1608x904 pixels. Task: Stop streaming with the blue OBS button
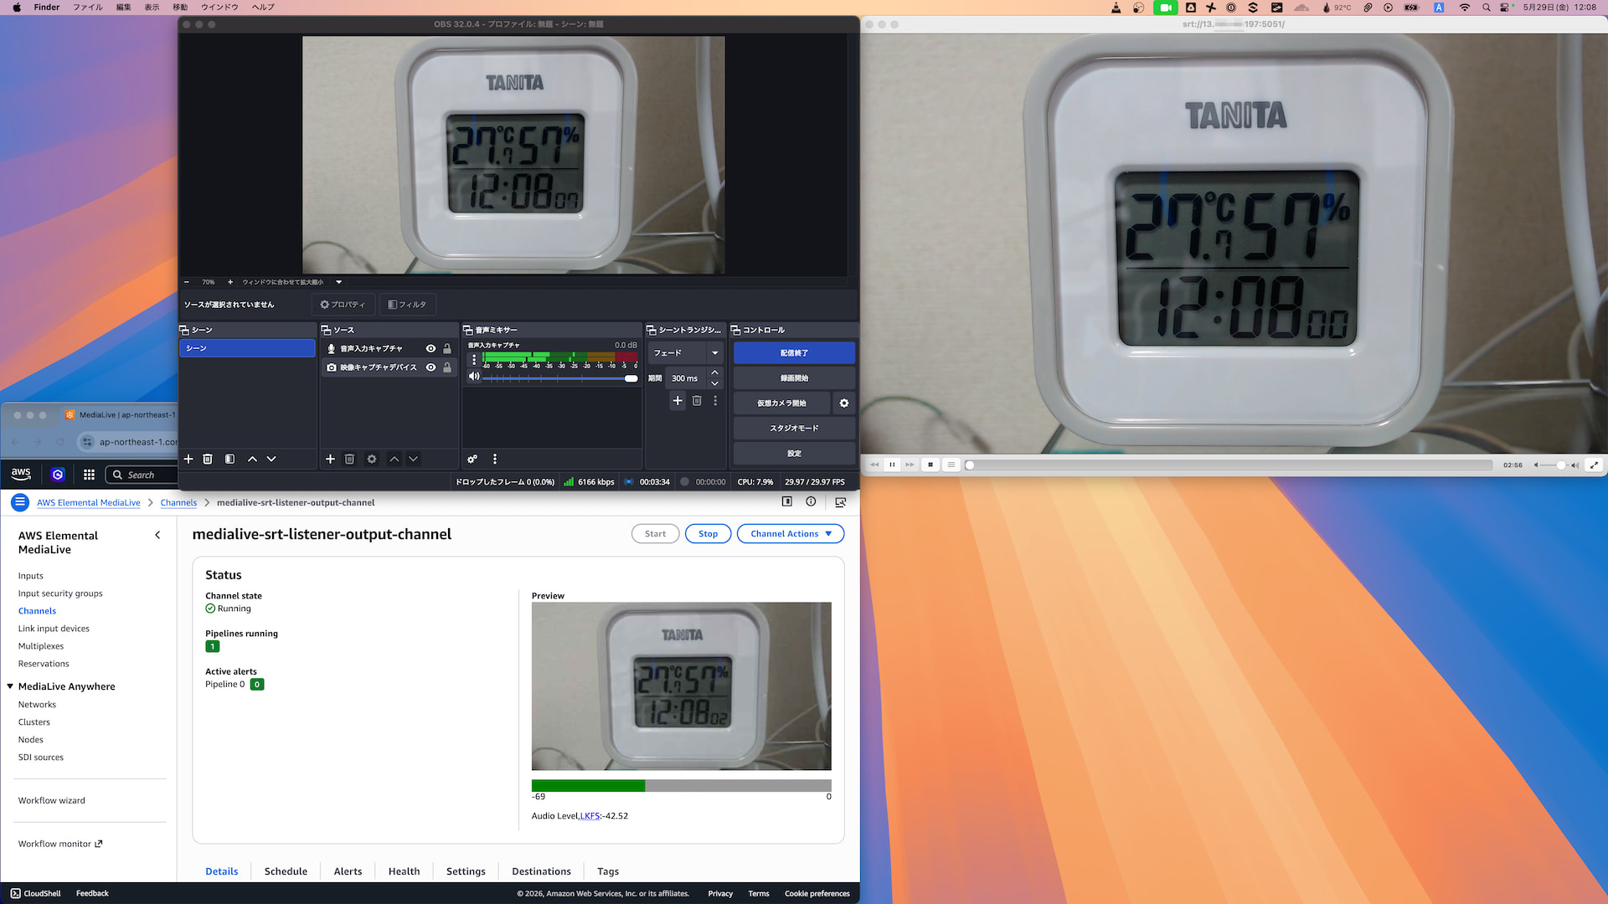click(794, 353)
